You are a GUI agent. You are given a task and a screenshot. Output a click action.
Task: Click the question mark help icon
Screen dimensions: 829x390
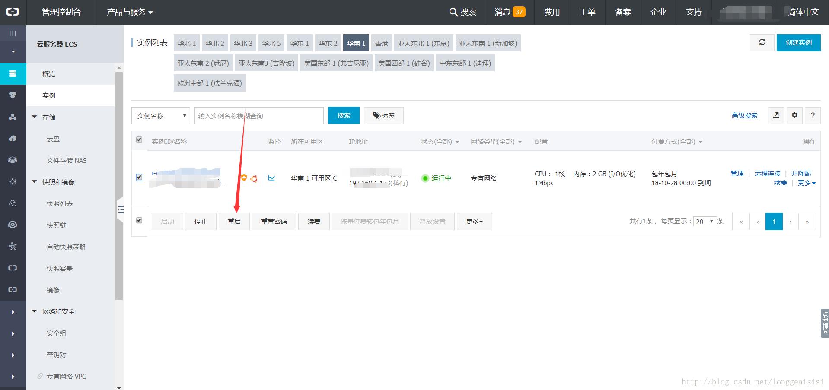[813, 115]
